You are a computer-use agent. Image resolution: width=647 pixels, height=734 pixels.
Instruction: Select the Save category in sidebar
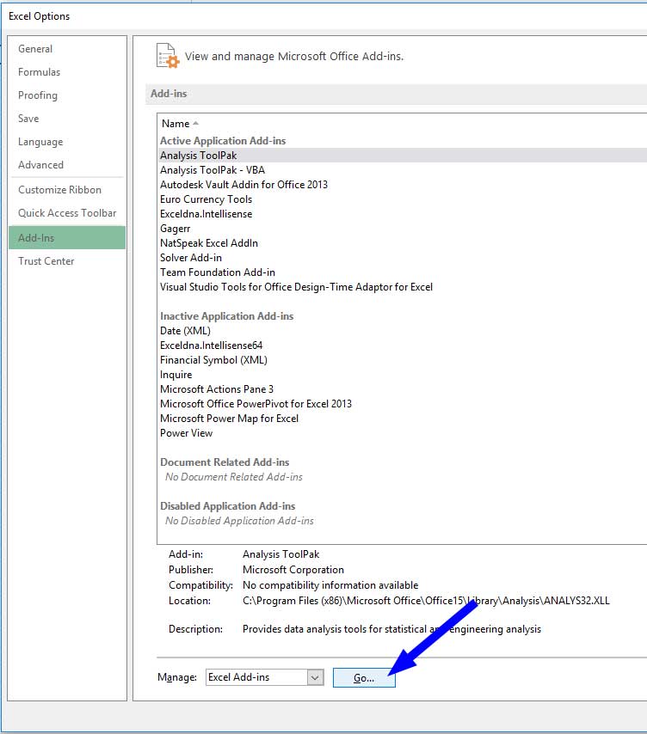67,119
